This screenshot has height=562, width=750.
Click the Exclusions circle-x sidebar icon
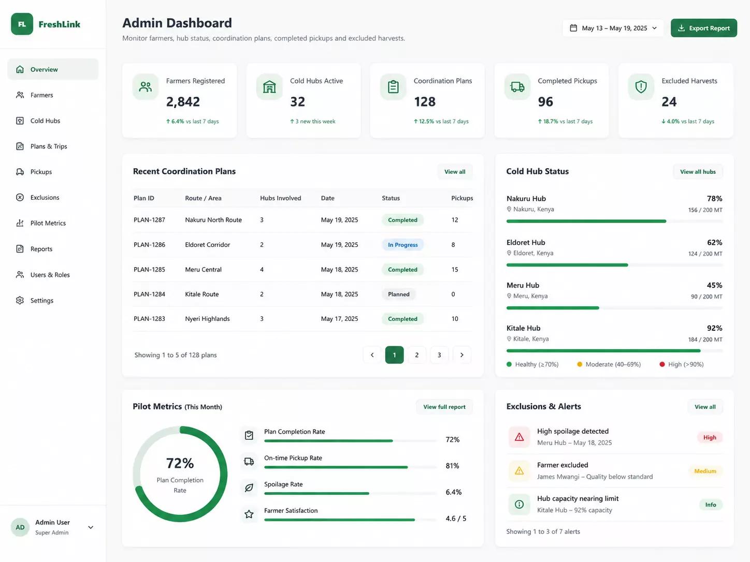[20, 198]
